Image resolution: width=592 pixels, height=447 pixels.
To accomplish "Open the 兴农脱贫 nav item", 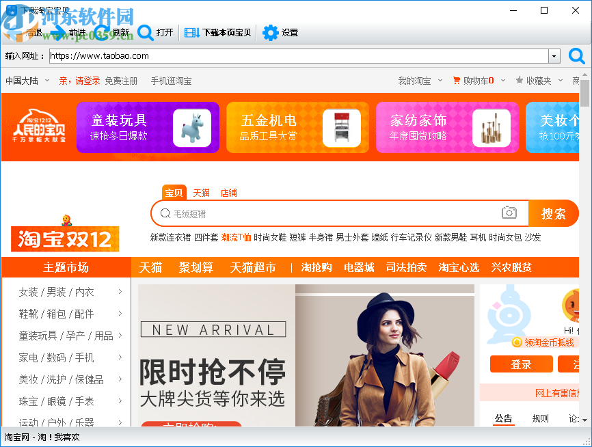I will click(511, 267).
